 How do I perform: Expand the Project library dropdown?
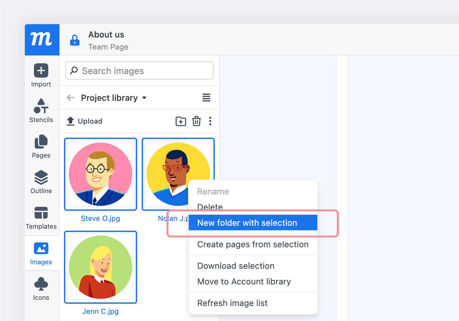114,98
